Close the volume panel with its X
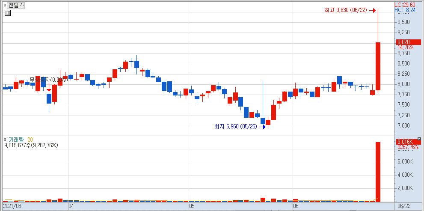 419,139
